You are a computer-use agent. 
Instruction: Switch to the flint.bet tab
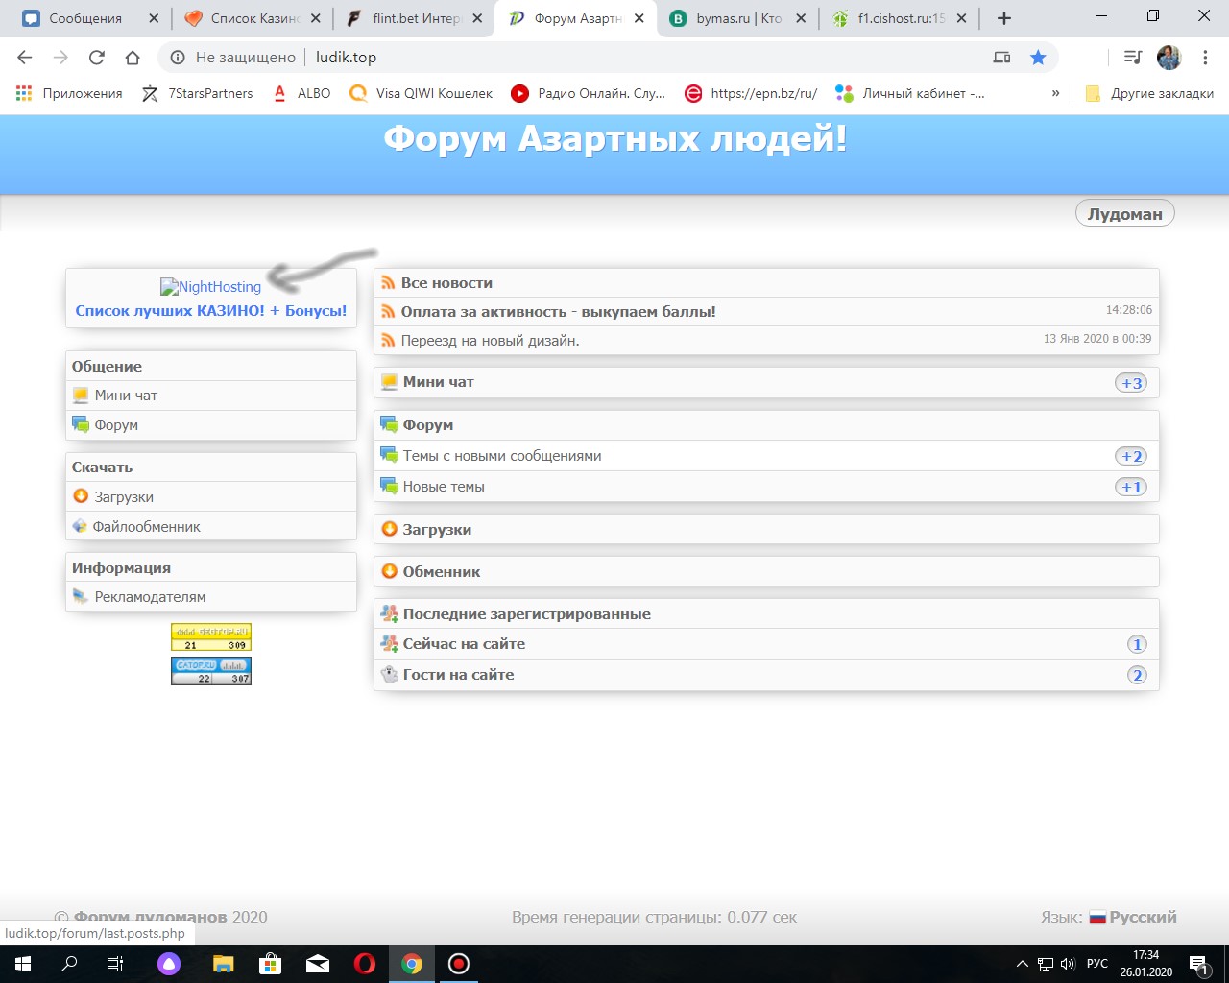(415, 18)
